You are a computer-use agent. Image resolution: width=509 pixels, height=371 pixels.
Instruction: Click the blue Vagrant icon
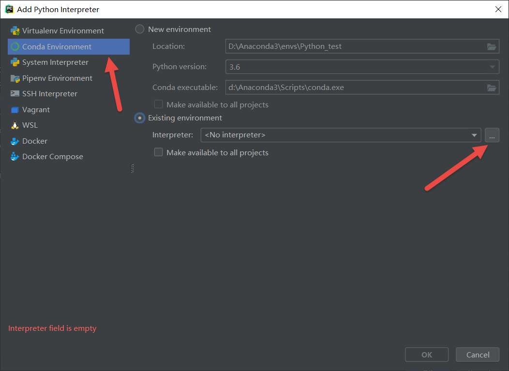(15, 110)
